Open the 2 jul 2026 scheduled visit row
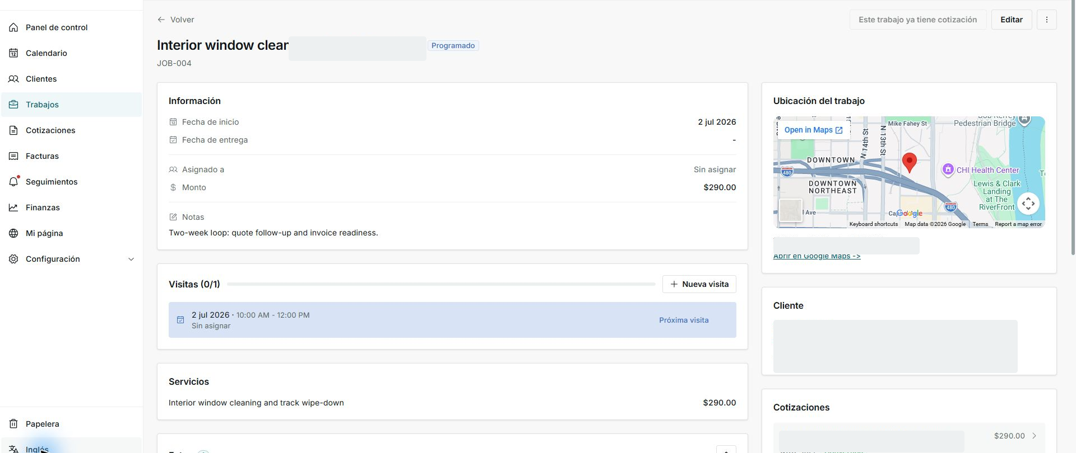 click(x=452, y=320)
